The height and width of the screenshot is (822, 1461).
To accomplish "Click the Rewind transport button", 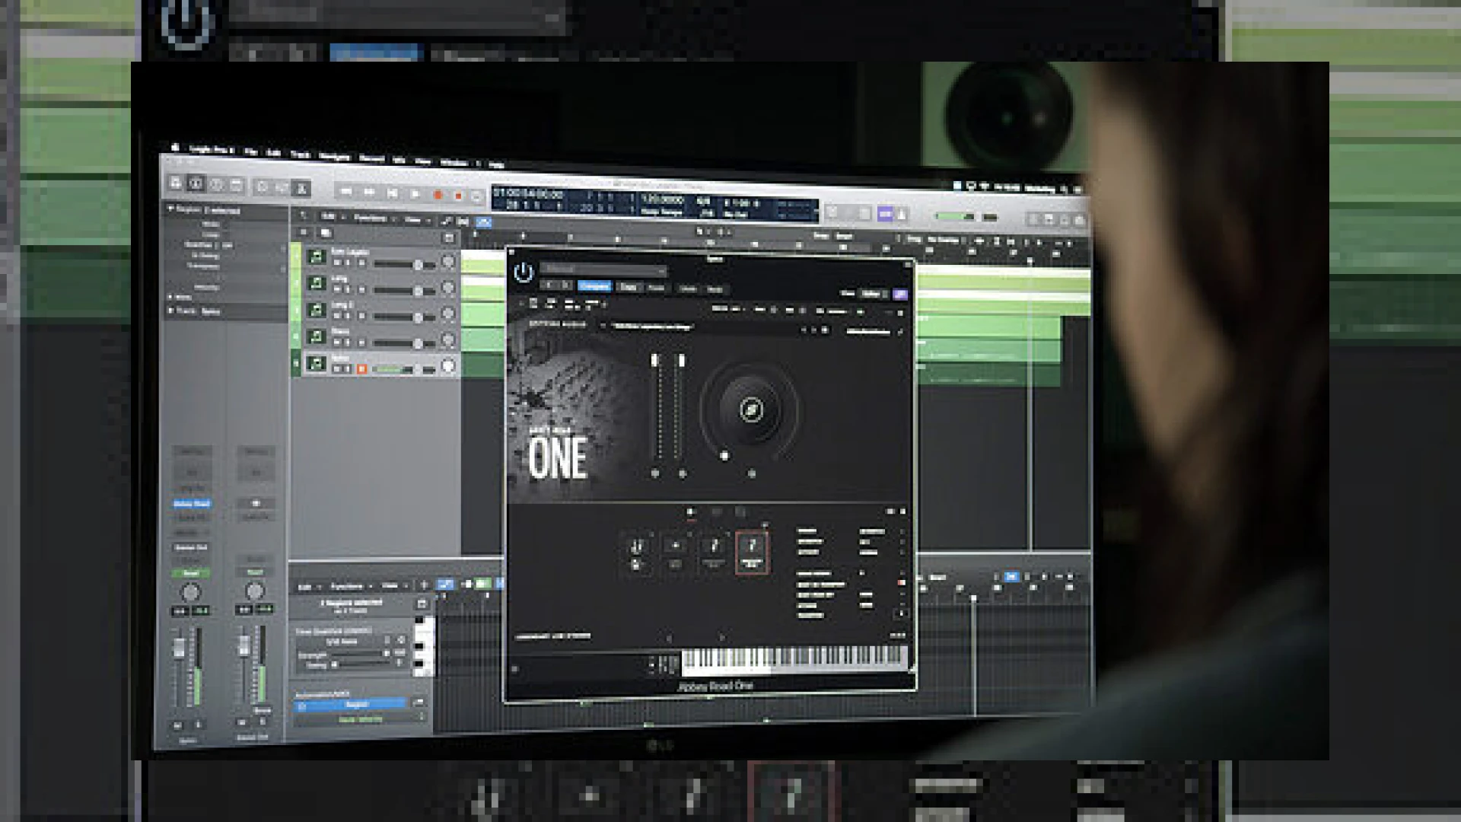I will point(346,191).
